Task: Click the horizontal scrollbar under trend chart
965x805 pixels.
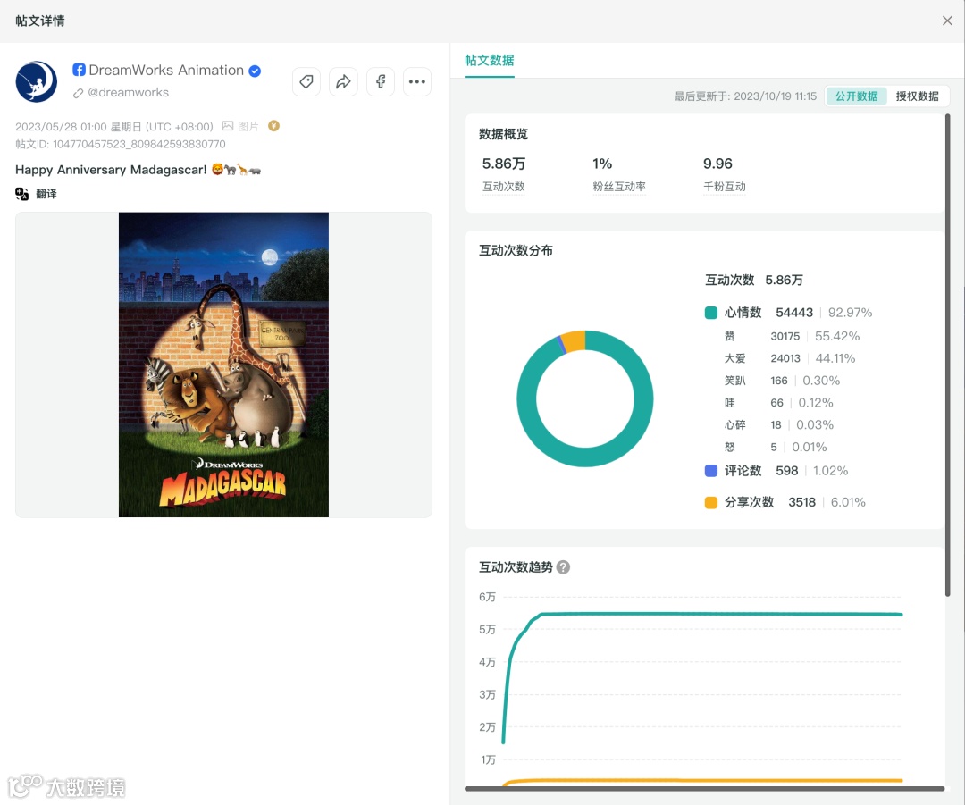Action: [x=704, y=788]
